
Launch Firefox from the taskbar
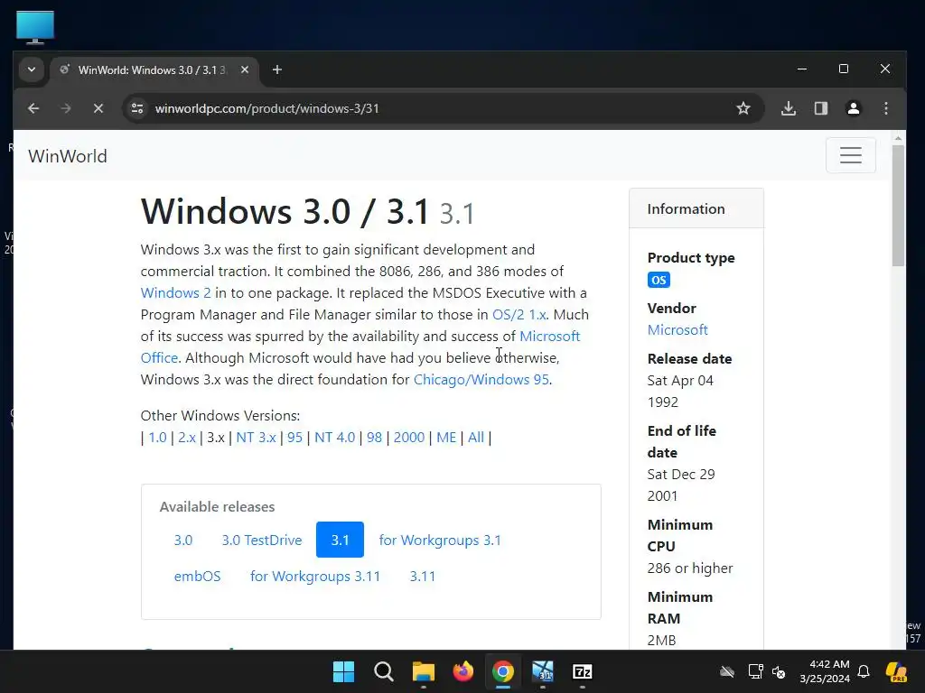463,671
